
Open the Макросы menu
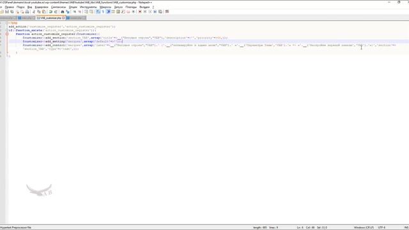[x=105, y=7]
